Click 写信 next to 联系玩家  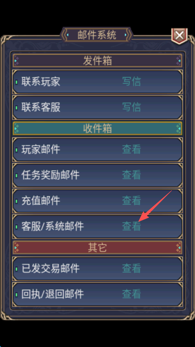(x=131, y=82)
